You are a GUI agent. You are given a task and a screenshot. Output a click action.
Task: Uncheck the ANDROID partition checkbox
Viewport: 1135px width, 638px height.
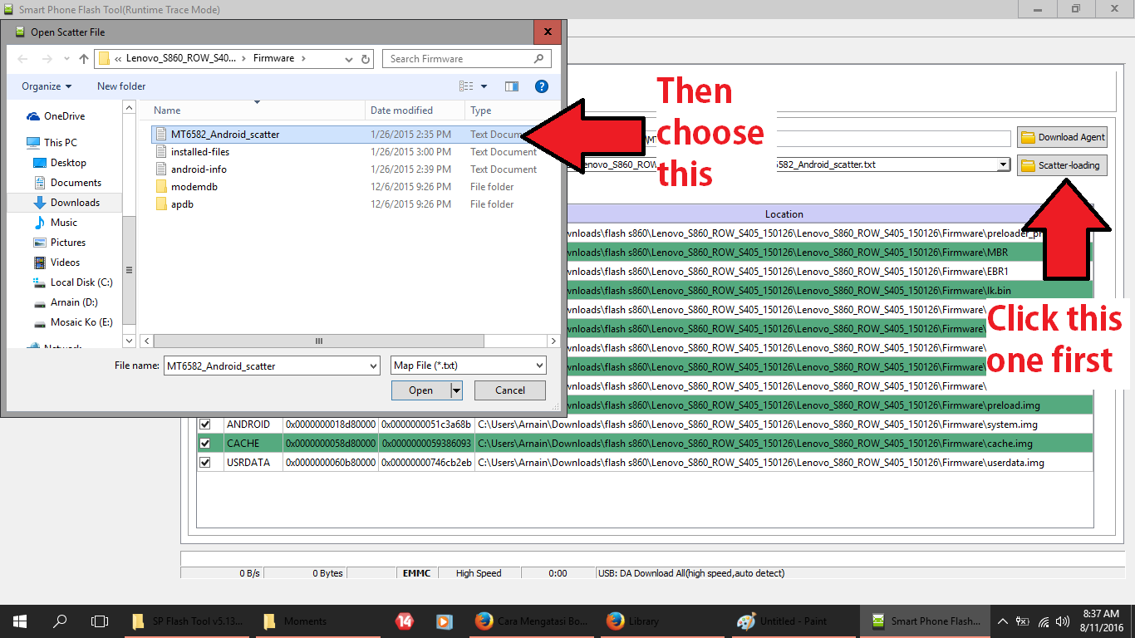click(205, 425)
